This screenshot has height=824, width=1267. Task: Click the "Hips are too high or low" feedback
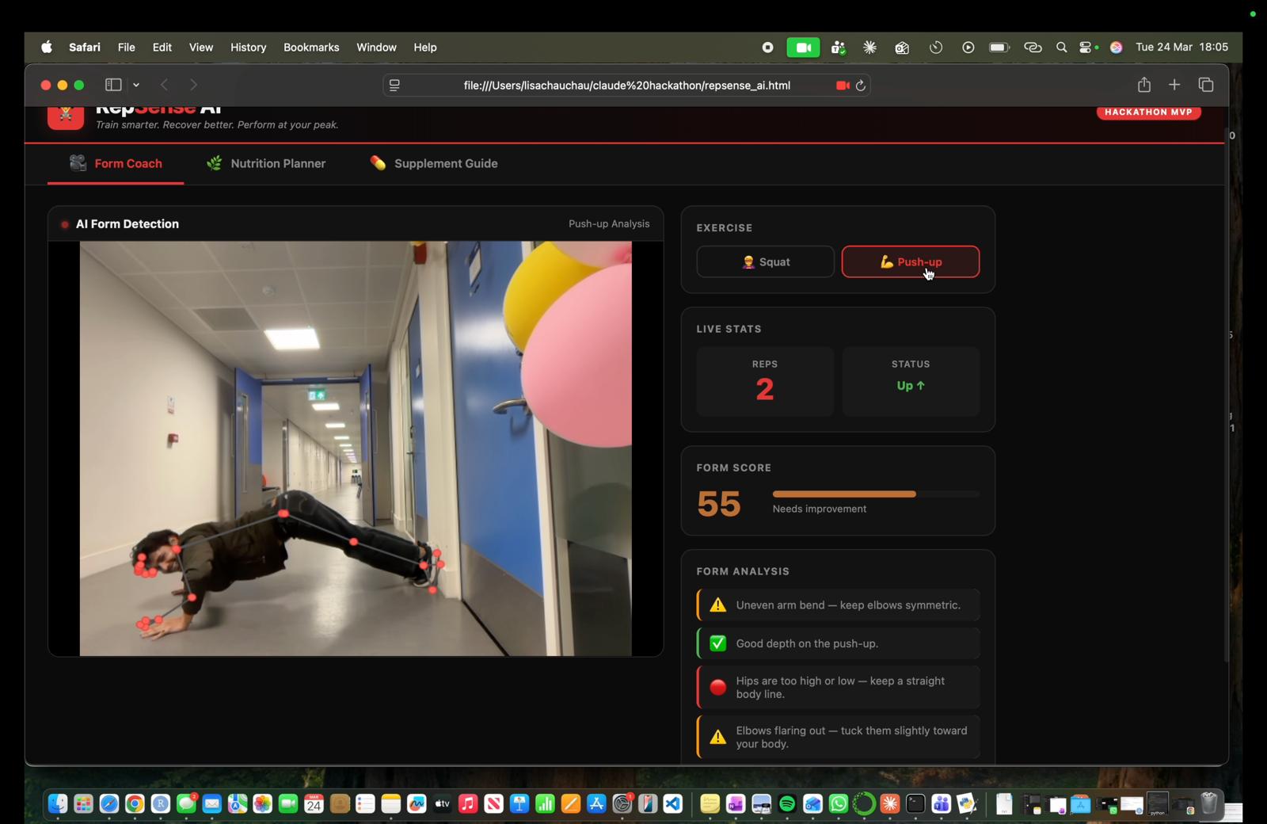click(x=840, y=688)
